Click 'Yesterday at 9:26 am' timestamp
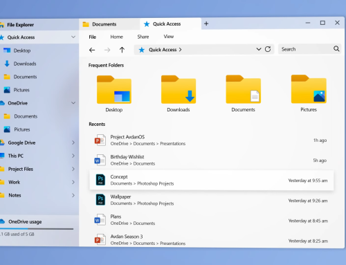The height and width of the screenshot is (265, 346). tap(308, 201)
